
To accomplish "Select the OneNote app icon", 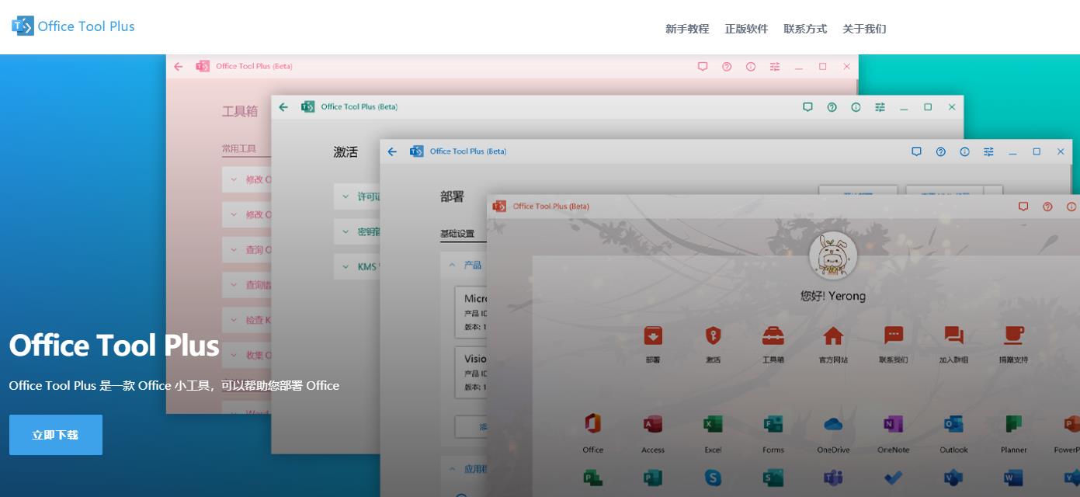I will (x=894, y=424).
